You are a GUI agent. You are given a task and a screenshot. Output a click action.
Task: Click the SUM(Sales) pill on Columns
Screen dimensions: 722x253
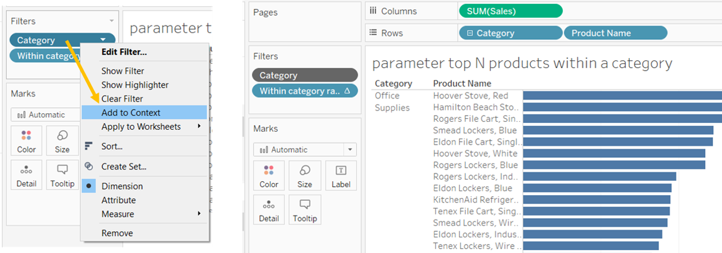pos(511,11)
